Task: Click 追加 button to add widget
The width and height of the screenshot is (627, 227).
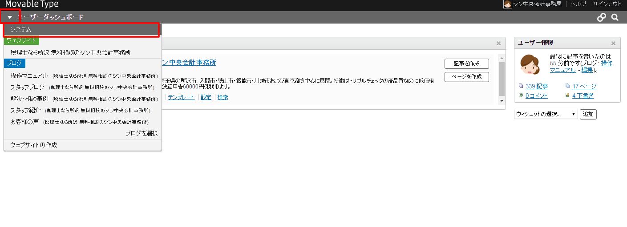Action: (588, 115)
